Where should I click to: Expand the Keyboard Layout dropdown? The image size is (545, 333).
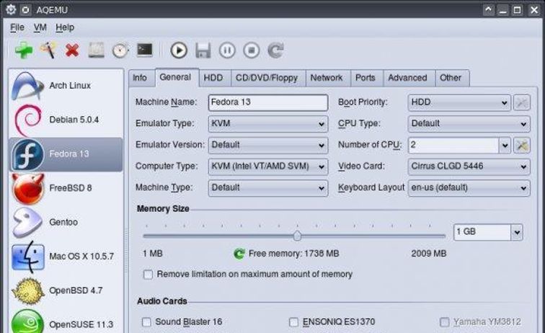coord(469,188)
